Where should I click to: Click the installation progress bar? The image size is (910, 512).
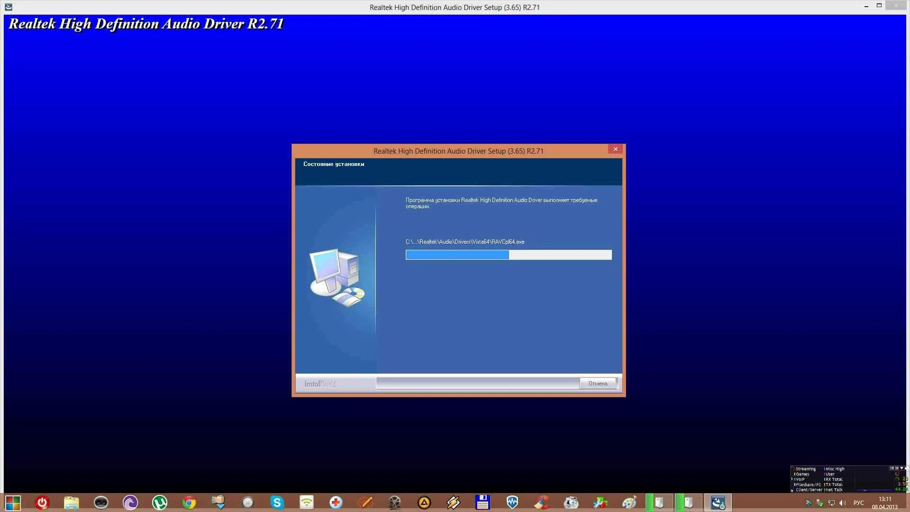(508, 255)
